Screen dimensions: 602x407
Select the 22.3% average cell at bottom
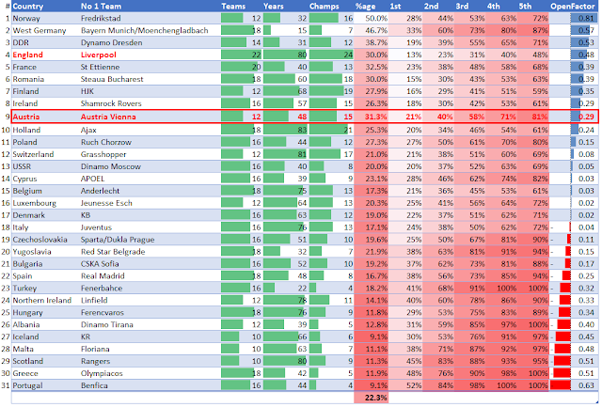(372, 398)
